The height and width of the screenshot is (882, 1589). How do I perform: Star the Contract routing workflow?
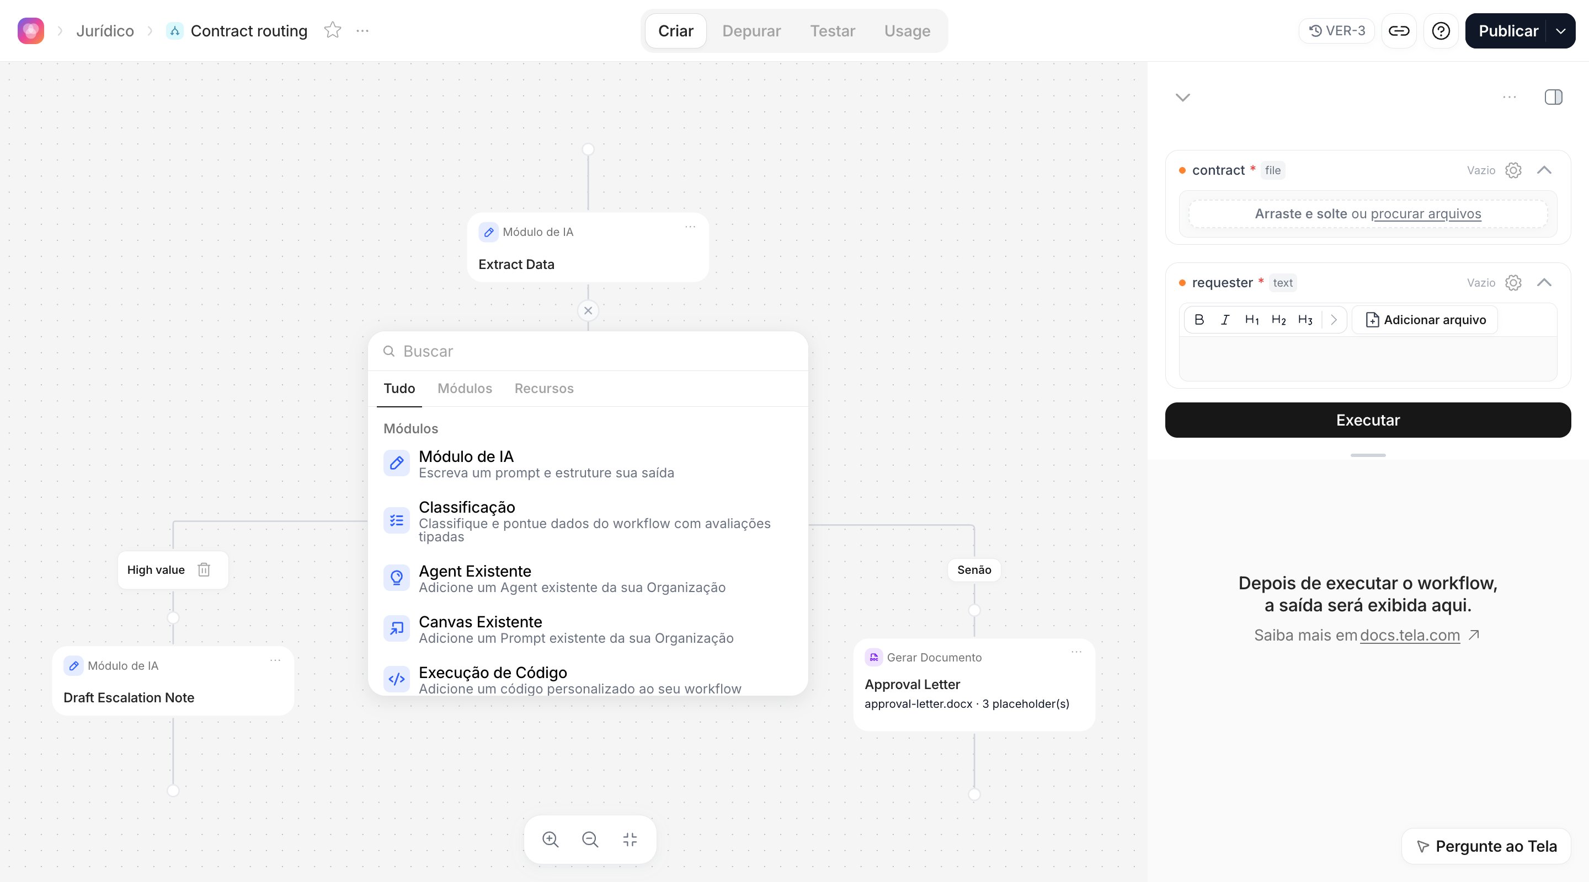click(x=333, y=30)
